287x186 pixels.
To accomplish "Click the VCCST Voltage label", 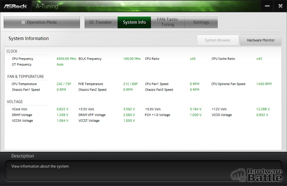I will tap(89, 121).
